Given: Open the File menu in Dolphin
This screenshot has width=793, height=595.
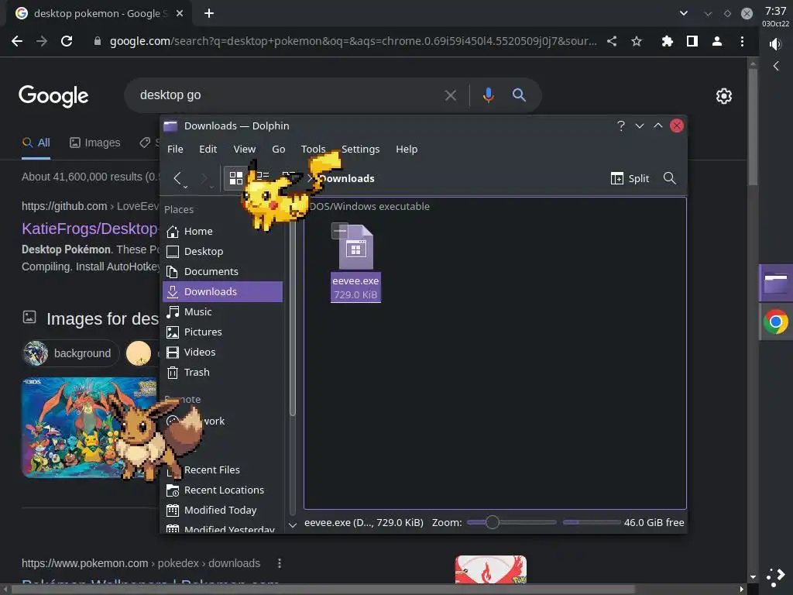Looking at the screenshot, I should pyautogui.click(x=175, y=150).
